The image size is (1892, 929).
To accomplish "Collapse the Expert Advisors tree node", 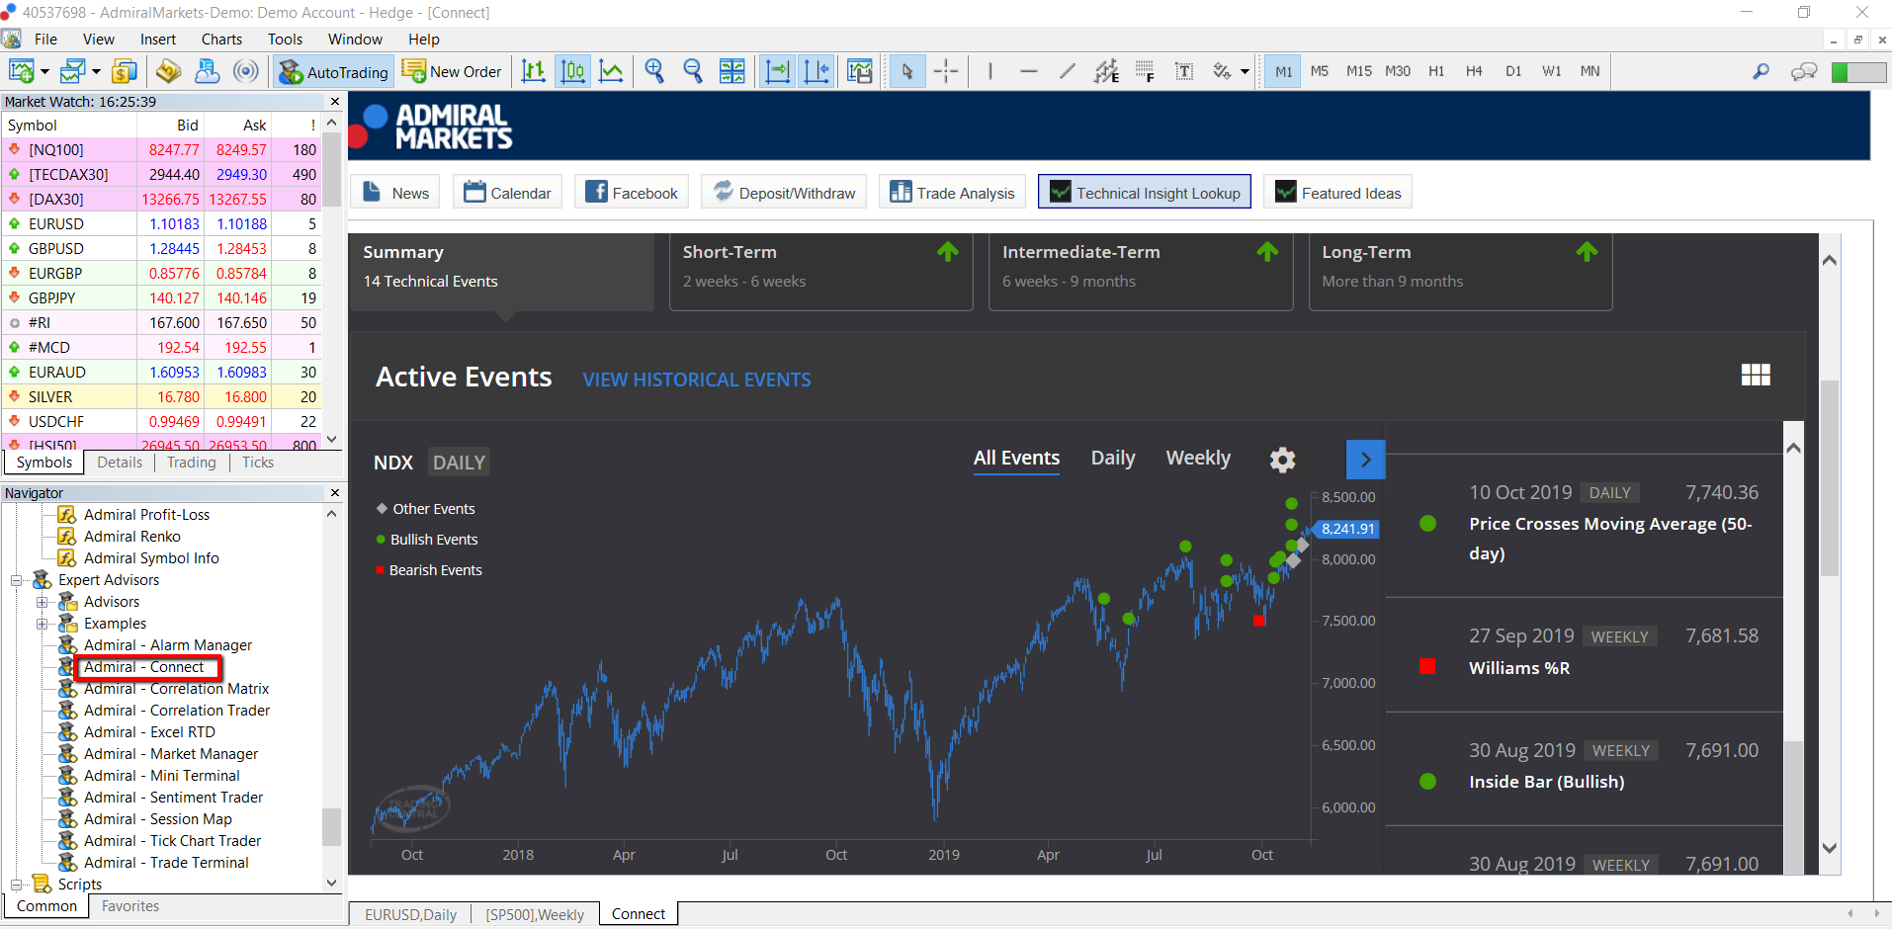I will (x=16, y=580).
